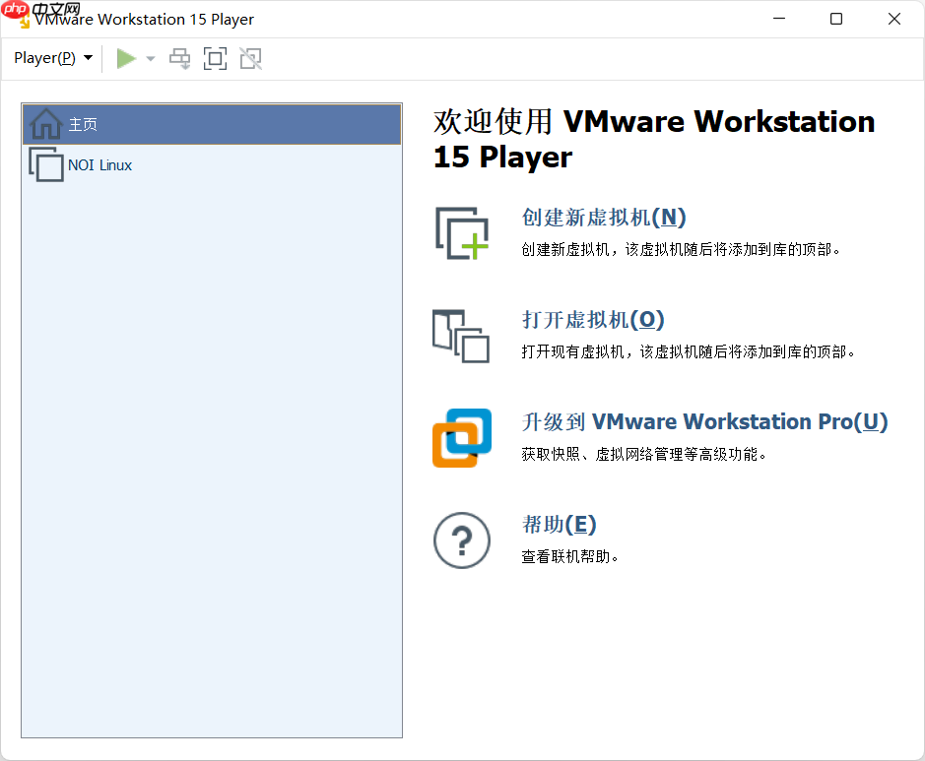Image resolution: width=925 pixels, height=761 pixels.
Task: Click the Unity mode toolbar icon
Action: pyautogui.click(x=250, y=58)
